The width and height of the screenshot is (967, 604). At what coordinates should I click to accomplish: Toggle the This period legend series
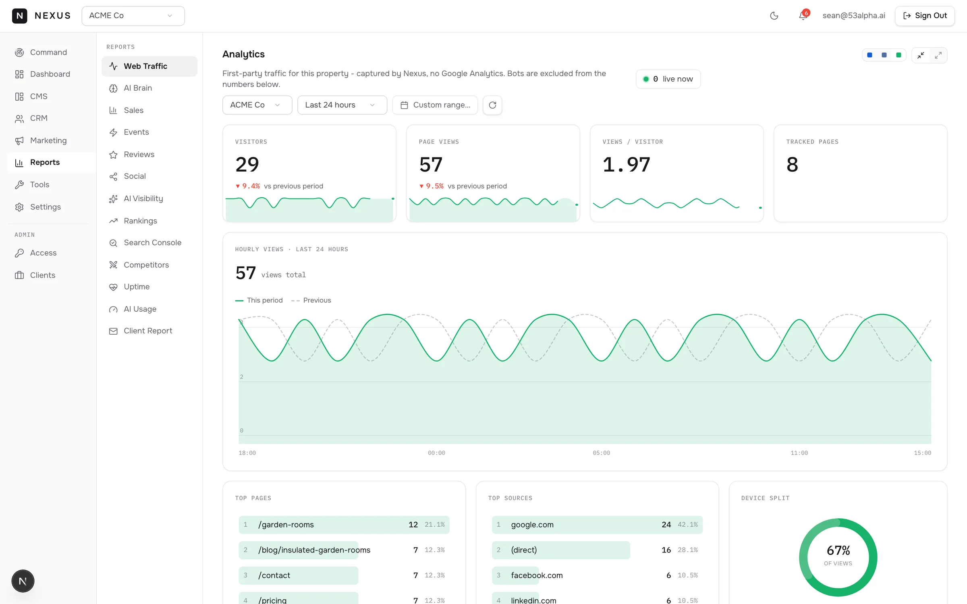(259, 300)
